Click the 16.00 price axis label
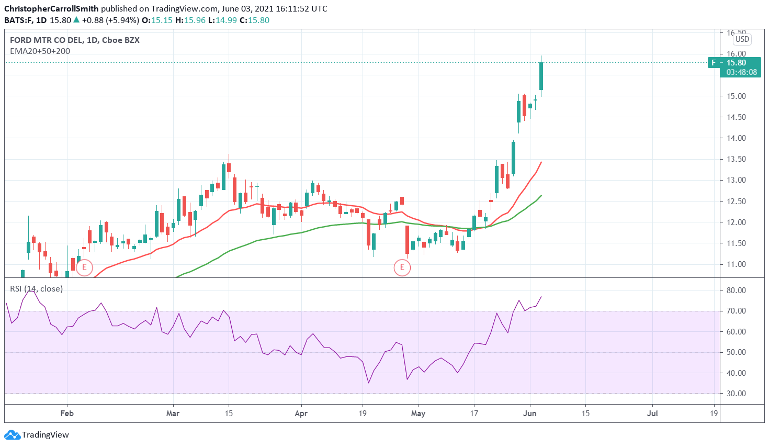This screenshot has width=769, height=447. pyautogui.click(x=736, y=54)
